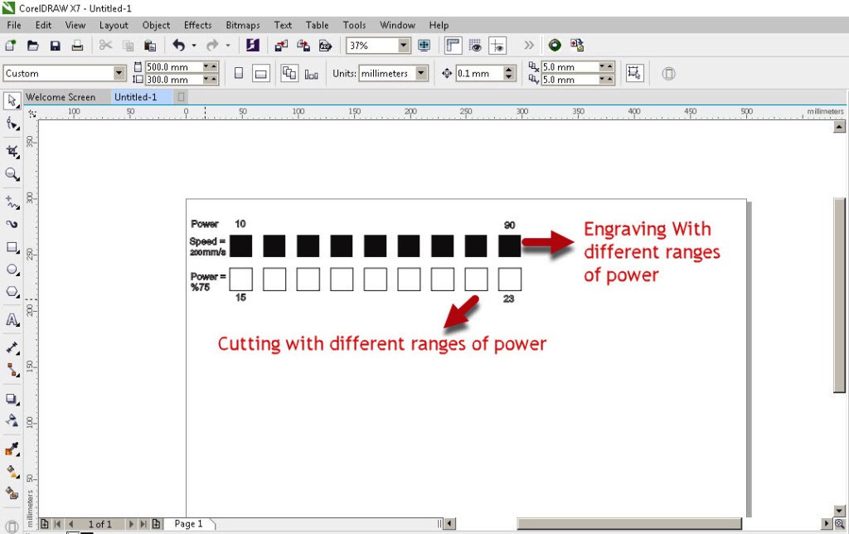The width and height of the screenshot is (849, 534).
Task: Open the zoom navigator icon at corner
Action: click(x=839, y=524)
